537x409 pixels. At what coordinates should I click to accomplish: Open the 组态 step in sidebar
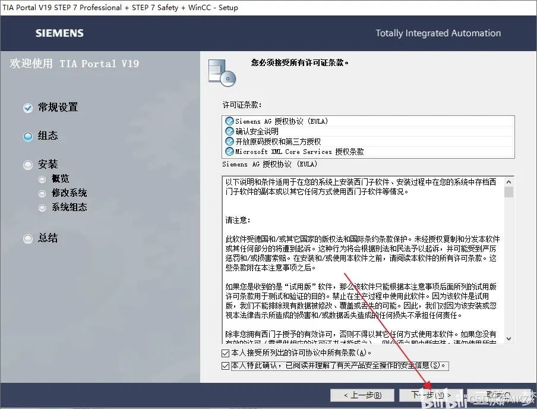tap(48, 136)
